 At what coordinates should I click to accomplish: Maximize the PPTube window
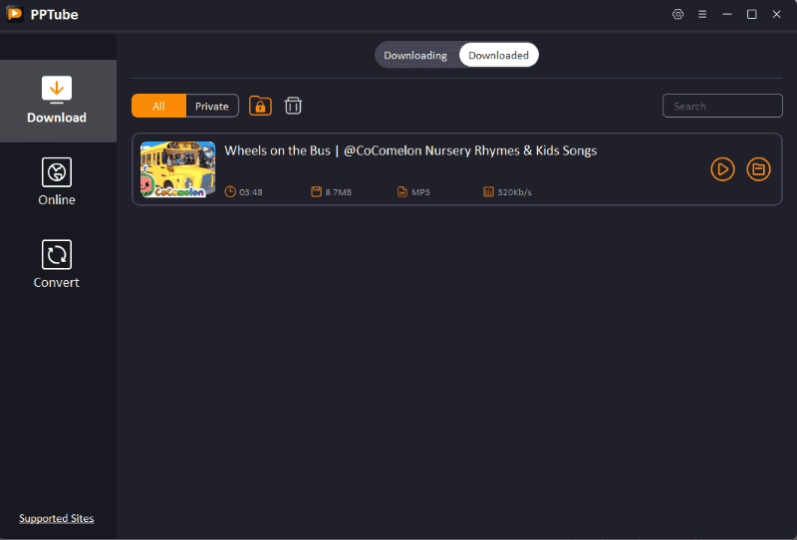752,14
